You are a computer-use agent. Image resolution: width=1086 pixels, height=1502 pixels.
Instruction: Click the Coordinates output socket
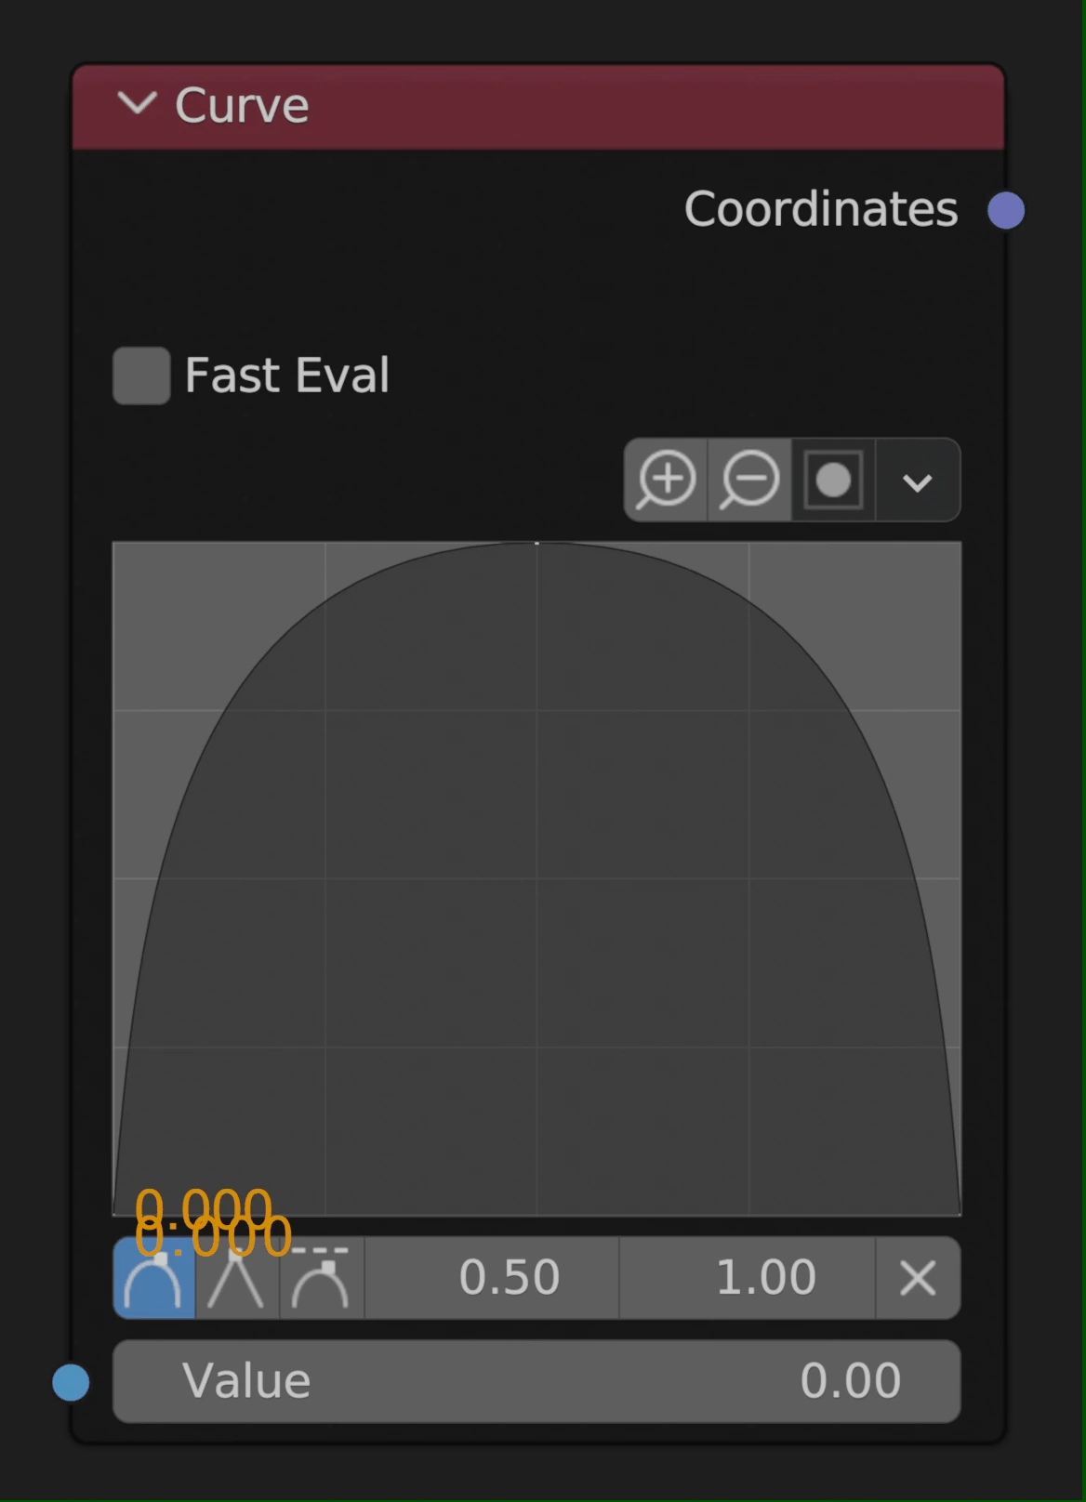1005,210
